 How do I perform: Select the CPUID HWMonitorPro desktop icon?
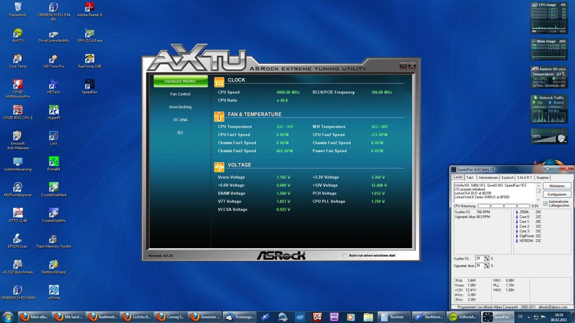[18, 89]
